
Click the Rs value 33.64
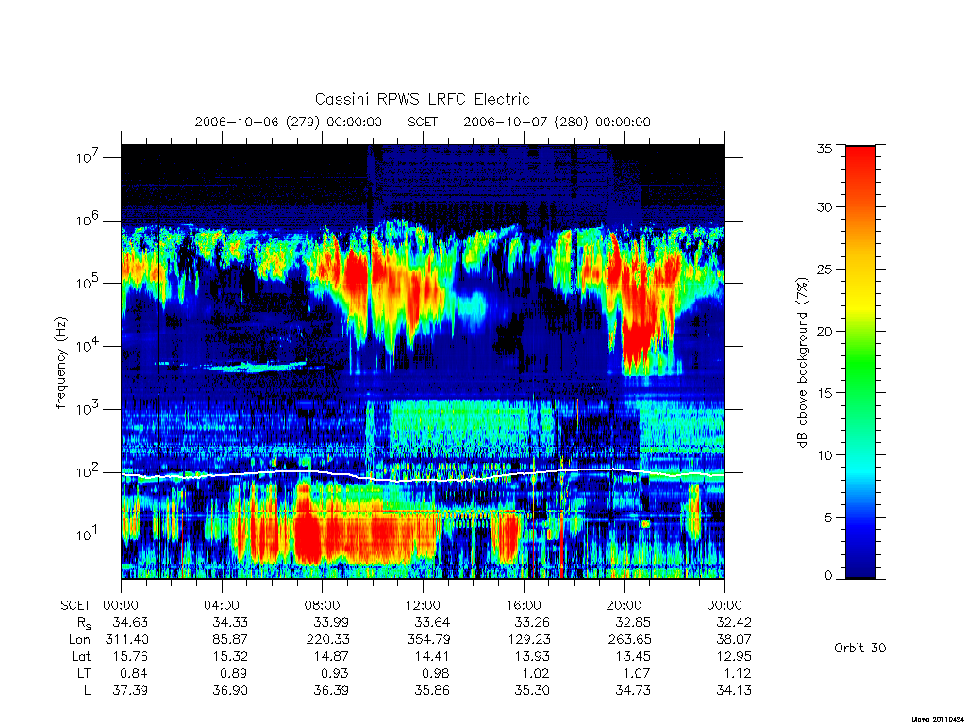(432, 622)
